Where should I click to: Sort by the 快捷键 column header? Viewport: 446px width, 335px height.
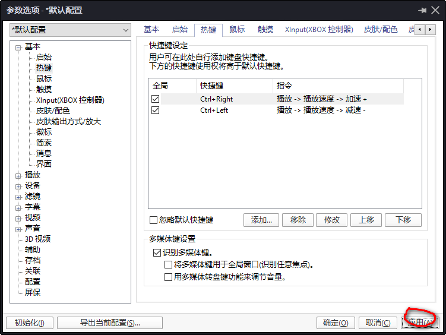click(235, 86)
